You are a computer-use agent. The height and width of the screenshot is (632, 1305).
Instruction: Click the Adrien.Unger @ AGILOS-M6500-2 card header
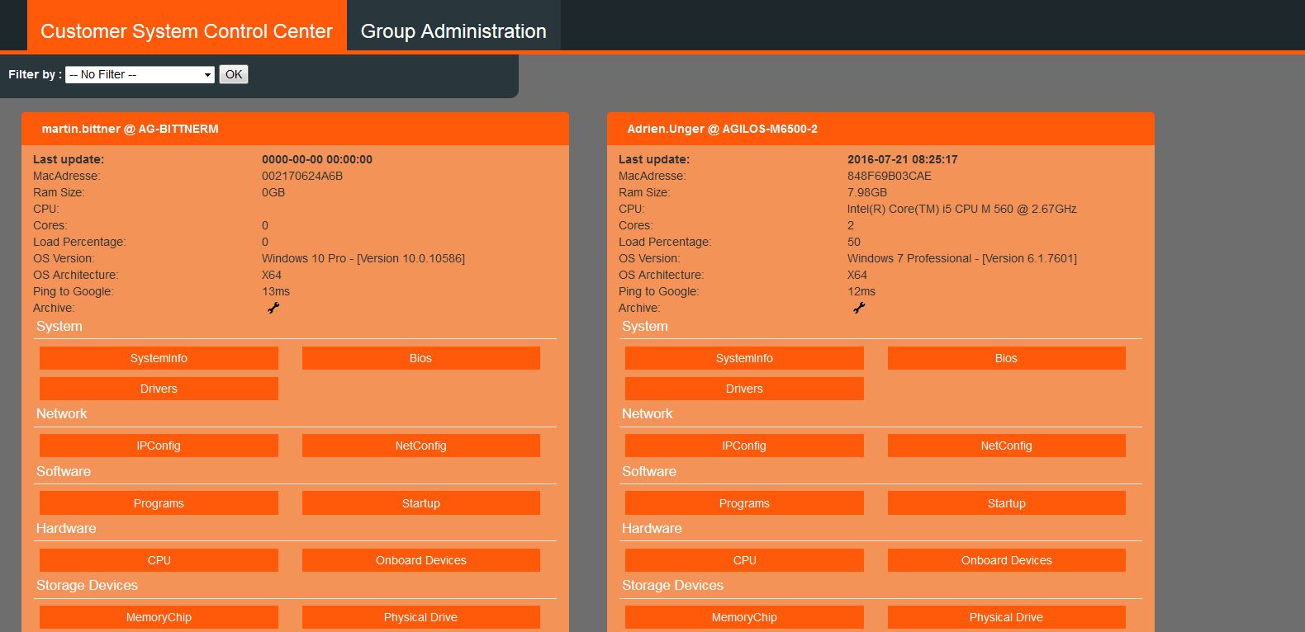coord(880,129)
